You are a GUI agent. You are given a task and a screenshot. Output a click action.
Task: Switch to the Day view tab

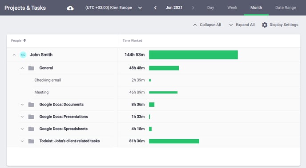tap(210, 8)
